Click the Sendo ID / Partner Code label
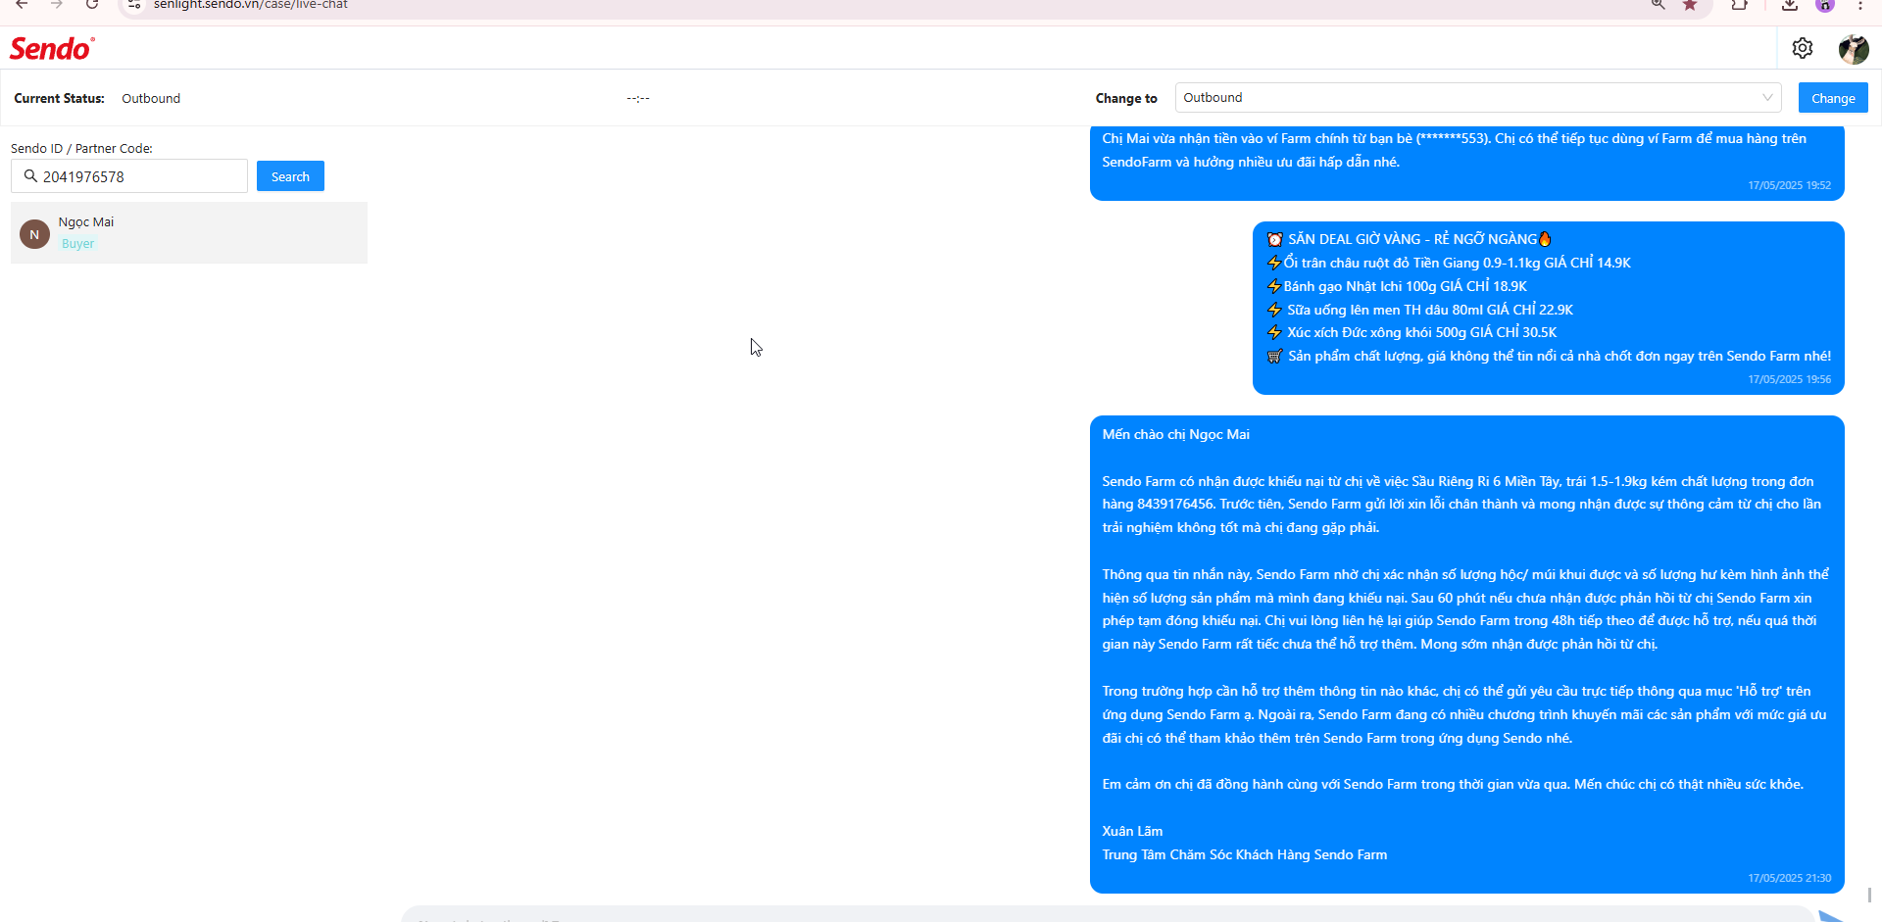Screen dimensions: 1882x922 (81, 149)
